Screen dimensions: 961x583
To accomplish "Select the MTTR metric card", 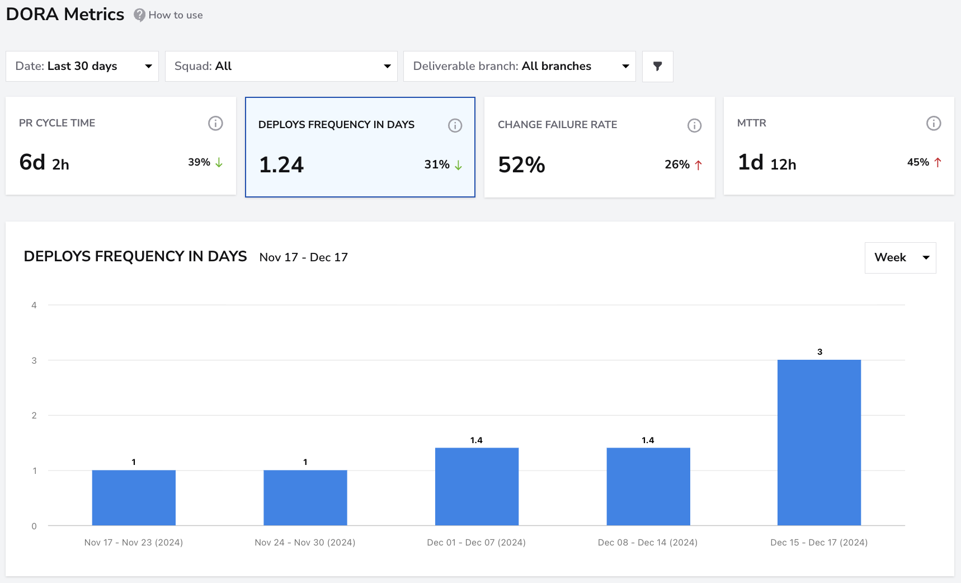I will click(839, 146).
